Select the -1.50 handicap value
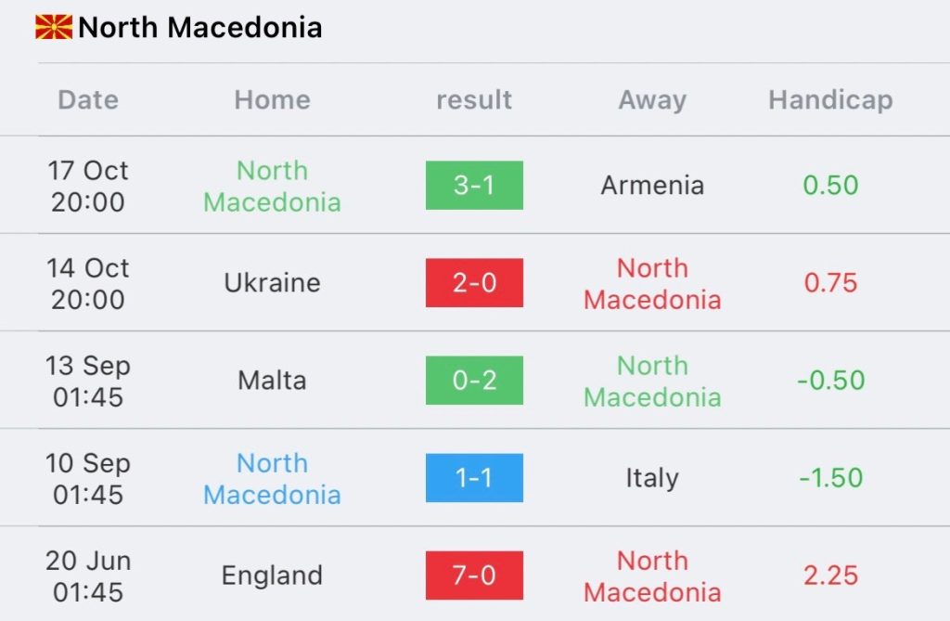This screenshot has width=950, height=621. [x=830, y=478]
